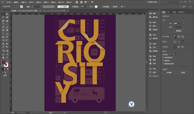Click the Fill color swatch in the toolbox

click(x=3, y=62)
